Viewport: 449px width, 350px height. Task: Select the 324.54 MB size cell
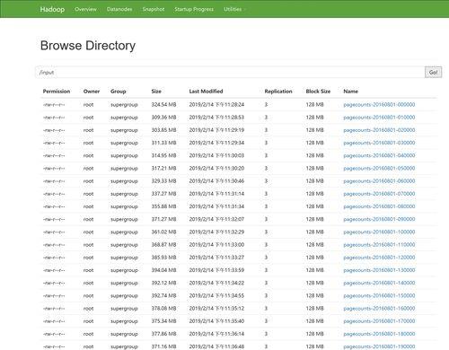tap(163, 105)
